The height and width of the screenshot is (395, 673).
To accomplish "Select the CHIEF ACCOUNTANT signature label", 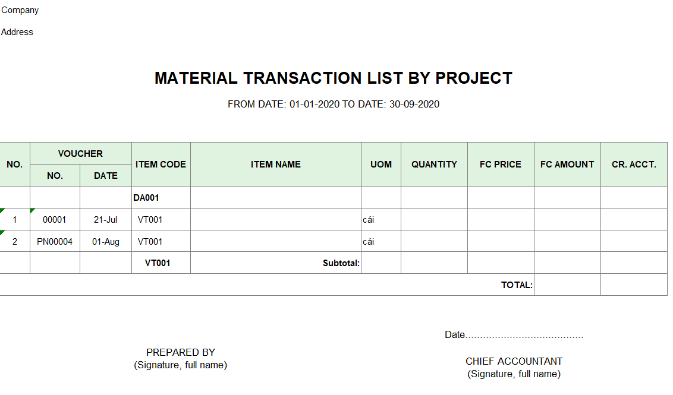I will coord(514,361).
